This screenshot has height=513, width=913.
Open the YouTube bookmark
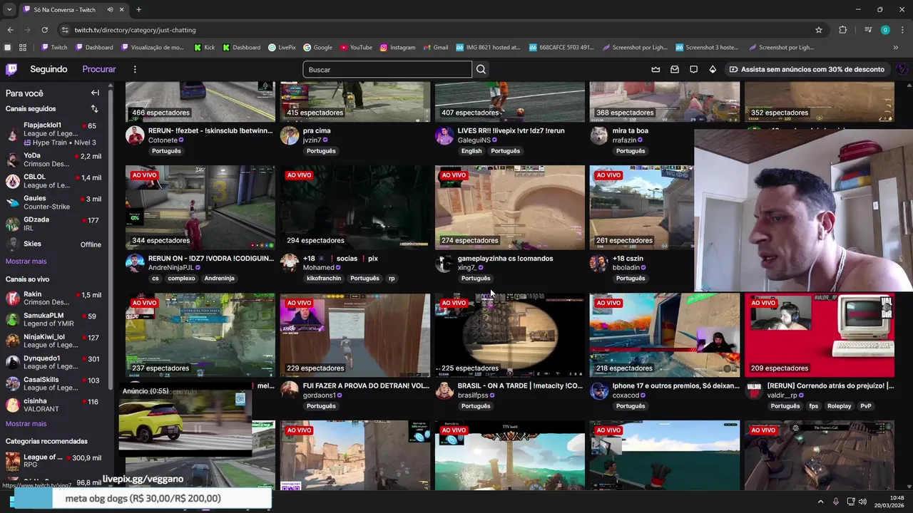tap(356, 48)
